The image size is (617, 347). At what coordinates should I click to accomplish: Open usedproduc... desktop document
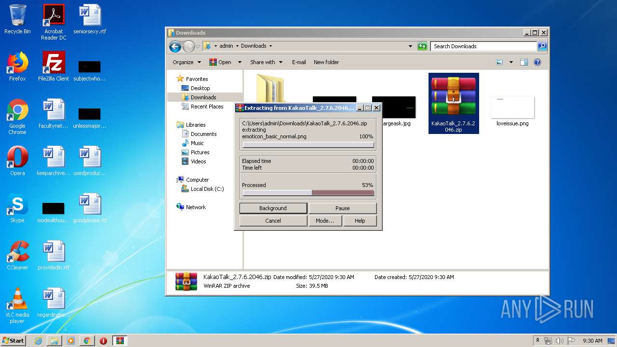tap(90, 161)
